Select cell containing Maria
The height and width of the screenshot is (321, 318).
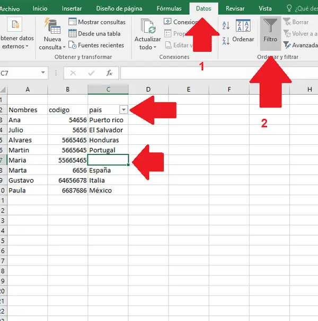27,160
